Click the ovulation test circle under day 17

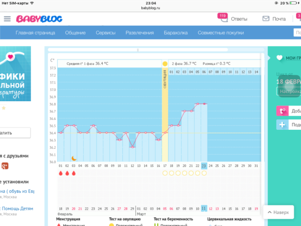click(x=165, y=173)
